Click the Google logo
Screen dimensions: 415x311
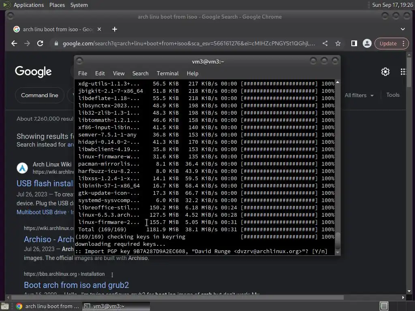point(33,72)
